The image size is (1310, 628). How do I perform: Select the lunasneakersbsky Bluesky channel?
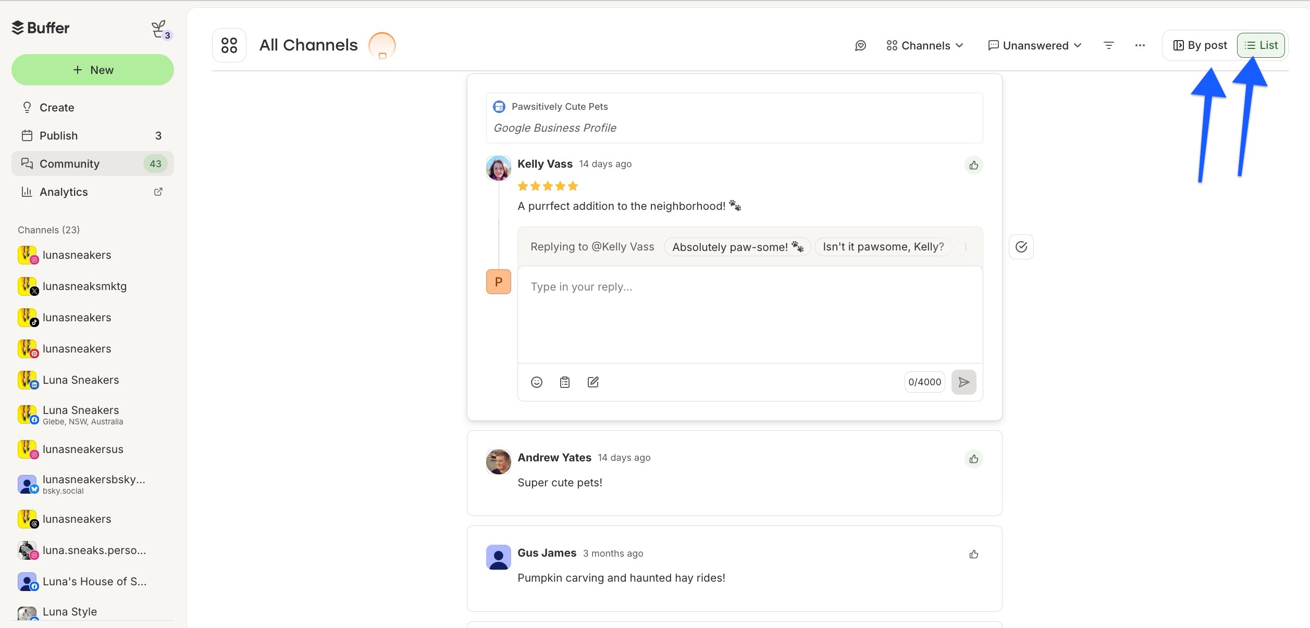[93, 484]
